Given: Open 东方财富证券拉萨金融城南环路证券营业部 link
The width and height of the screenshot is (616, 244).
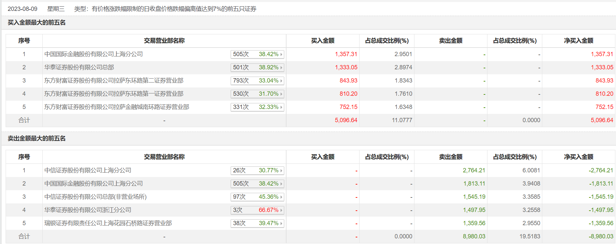Looking at the screenshot, I should (117, 107).
